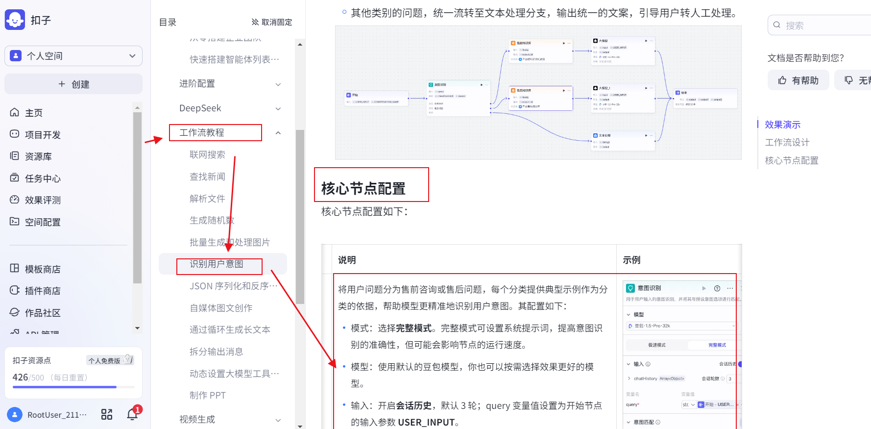Screen dimensions: 871x429
Task: Click the 搜索 search input field
Action: (819, 25)
